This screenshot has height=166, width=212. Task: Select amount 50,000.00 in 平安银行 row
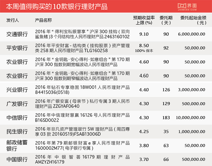click(x=195, y=48)
